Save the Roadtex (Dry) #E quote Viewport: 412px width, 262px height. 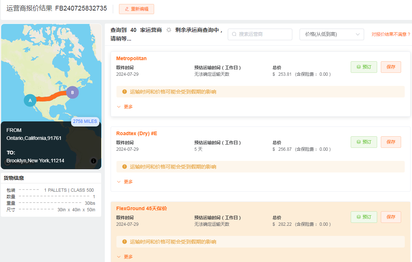click(391, 142)
